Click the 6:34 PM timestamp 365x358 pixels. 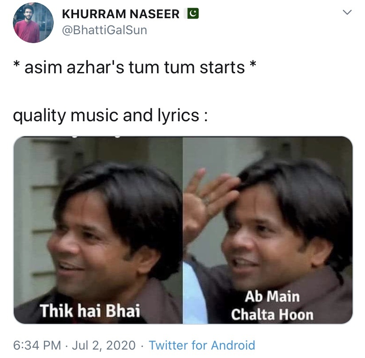tap(37, 345)
